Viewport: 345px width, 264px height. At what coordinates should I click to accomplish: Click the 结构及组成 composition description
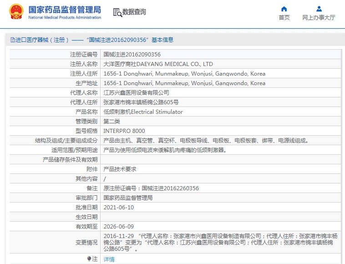point(206,140)
